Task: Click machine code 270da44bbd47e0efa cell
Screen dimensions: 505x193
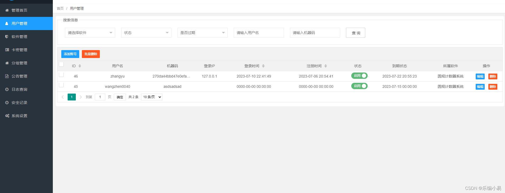Action: click(x=171, y=76)
